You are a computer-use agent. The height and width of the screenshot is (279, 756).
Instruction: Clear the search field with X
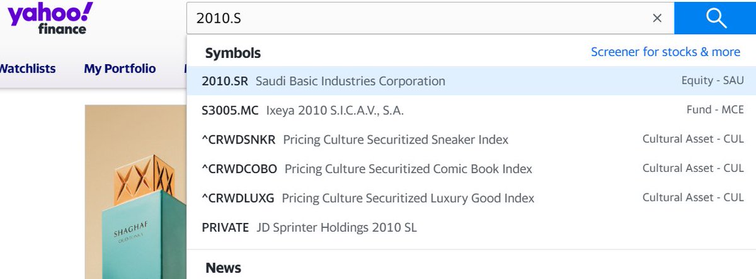coord(657,18)
